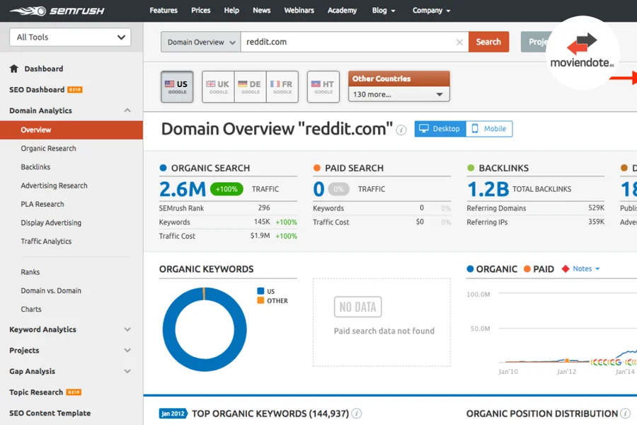Select the DE Google database flag
The image size is (637, 425).
click(x=250, y=86)
